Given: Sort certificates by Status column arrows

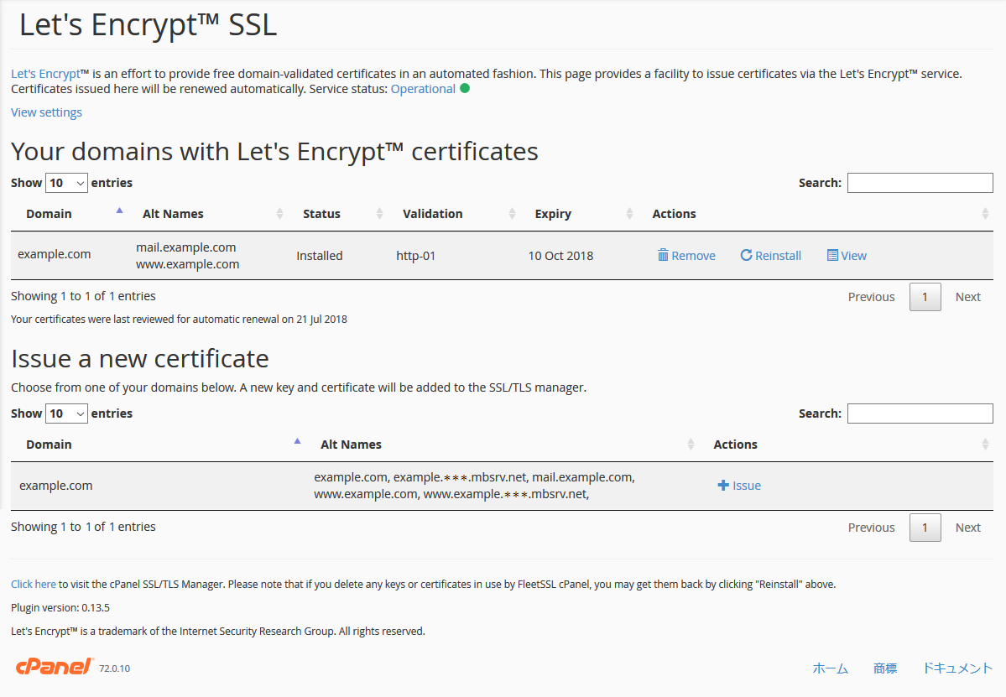Looking at the screenshot, I should pos(379,214).
